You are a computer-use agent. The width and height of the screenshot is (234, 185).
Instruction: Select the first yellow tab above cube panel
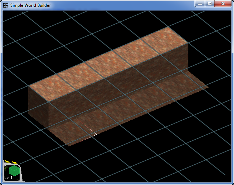7,161
